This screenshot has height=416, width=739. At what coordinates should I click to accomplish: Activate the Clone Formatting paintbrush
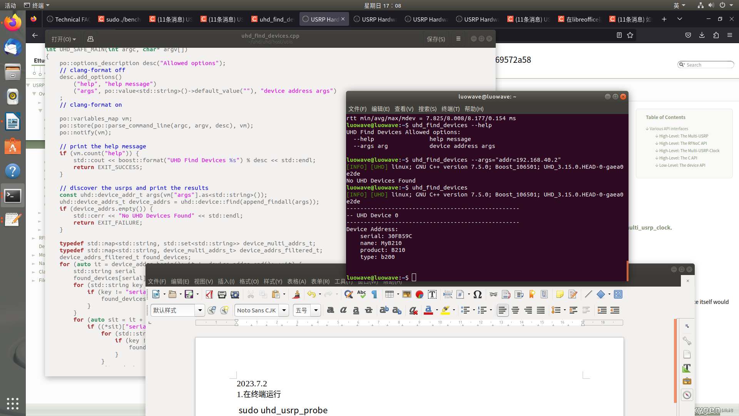click(x=296, y=294)
